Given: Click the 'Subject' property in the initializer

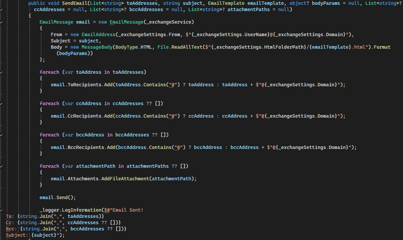Looking at the screenshot, I should point(61,41).
